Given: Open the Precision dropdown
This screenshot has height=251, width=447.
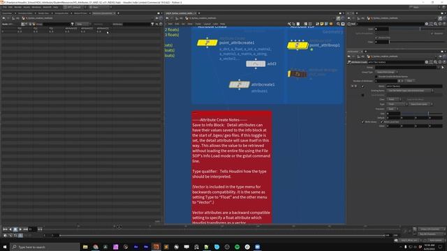Looking at the screenshot, I should pos(393,109).
